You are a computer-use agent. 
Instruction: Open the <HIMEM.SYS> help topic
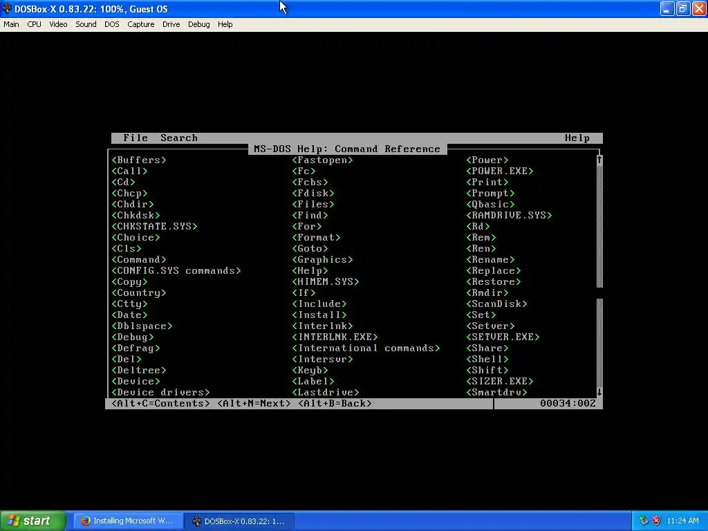pyautogui.click(x=326, y=282)
